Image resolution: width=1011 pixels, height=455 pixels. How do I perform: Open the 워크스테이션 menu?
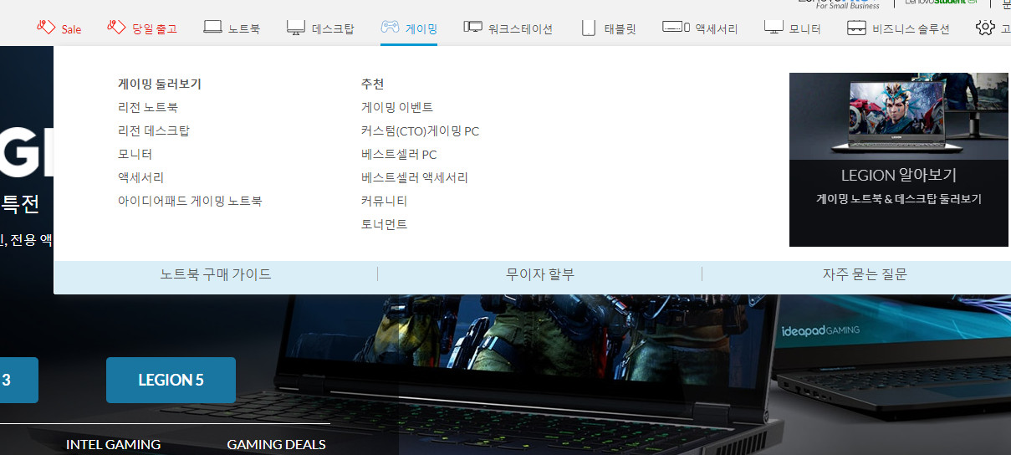coord(520,29)
